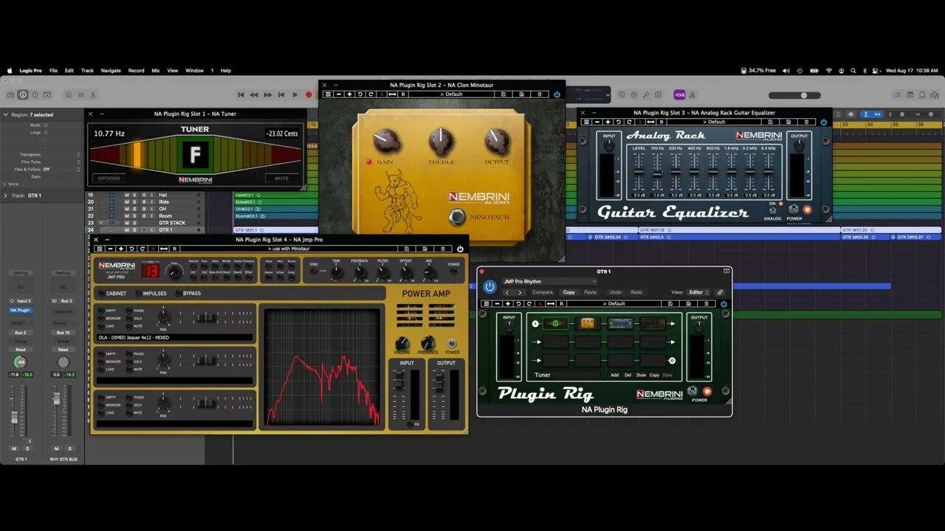This screenshot has width=945, height=531.
Task: Click the Minotaur pedal footswitch
Action: [458, 218]
